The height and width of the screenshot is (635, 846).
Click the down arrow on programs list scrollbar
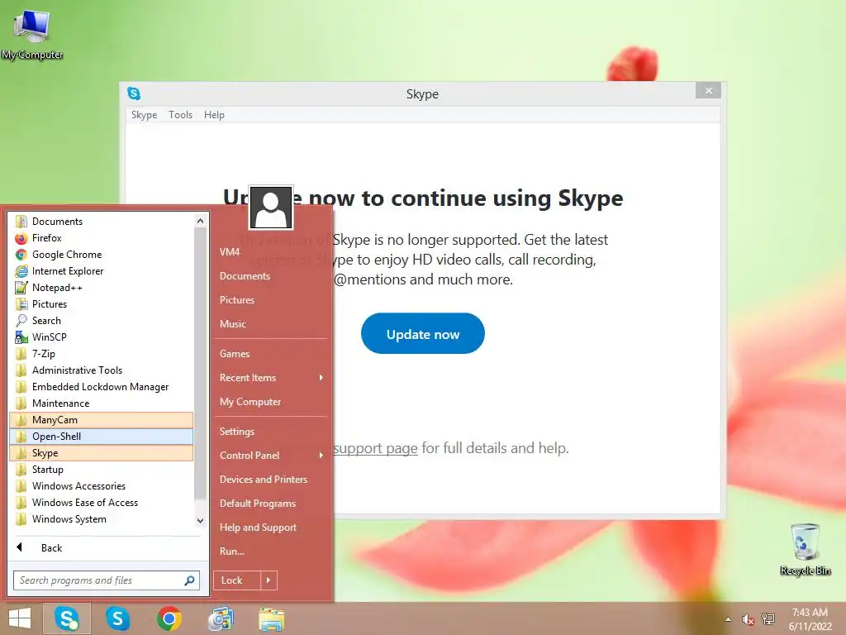[200, 521]
